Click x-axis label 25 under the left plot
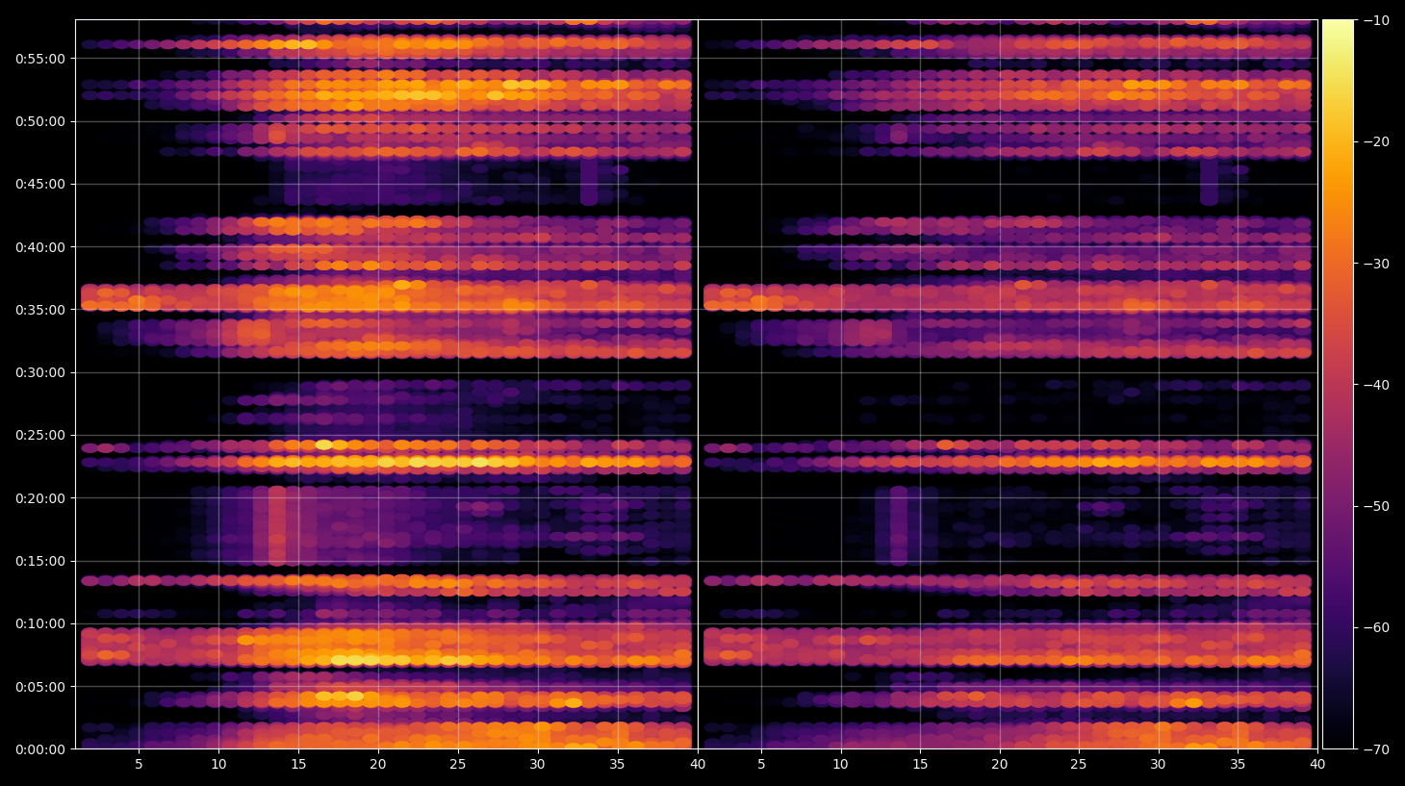 [x=458, y=765]
